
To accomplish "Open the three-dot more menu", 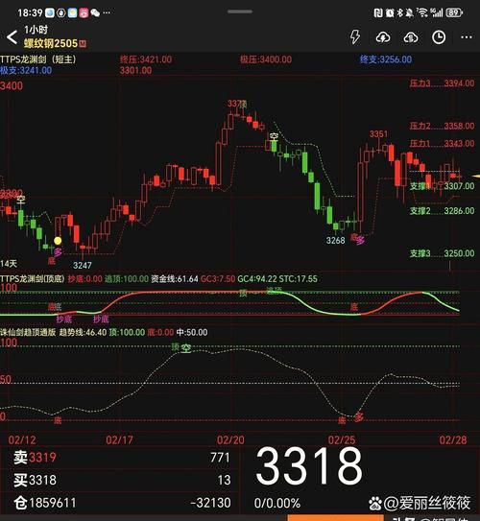I will tap(467, 37).
